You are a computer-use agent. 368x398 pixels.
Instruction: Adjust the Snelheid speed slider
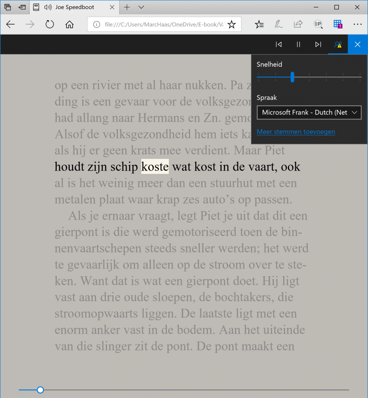(292, 77)
